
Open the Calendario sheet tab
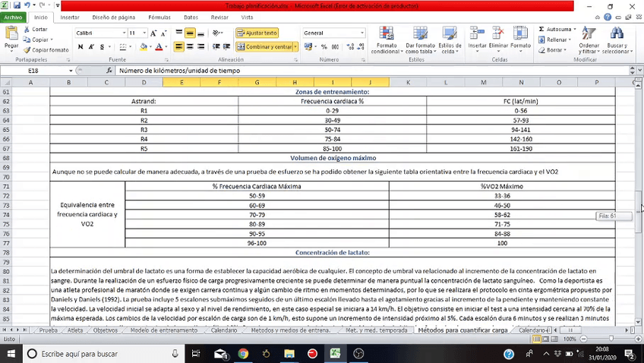pyautogui.click(x=223, y=330)
